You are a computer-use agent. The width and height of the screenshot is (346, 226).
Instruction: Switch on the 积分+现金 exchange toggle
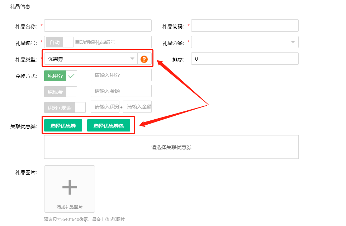coord(65,107)
